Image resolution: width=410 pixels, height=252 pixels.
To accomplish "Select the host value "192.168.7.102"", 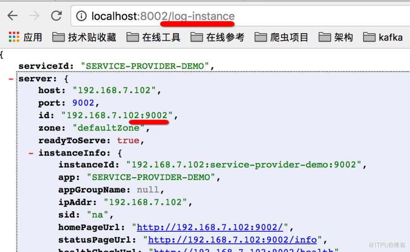I will [114, 90].
